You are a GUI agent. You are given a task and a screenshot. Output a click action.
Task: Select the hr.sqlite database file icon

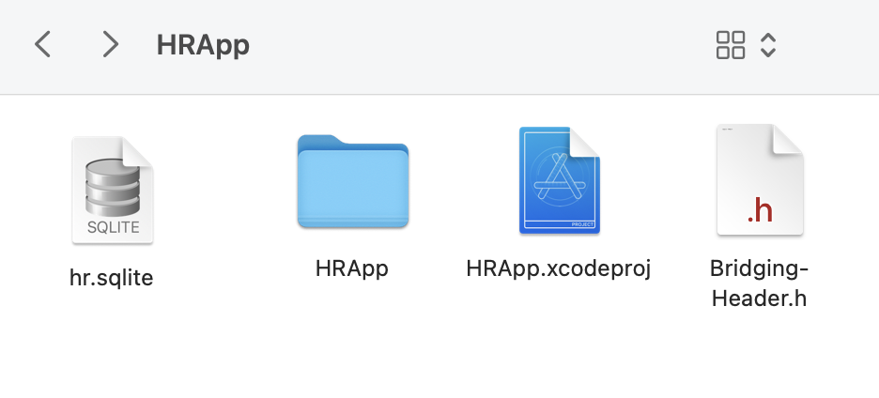(x=112, y=190)
